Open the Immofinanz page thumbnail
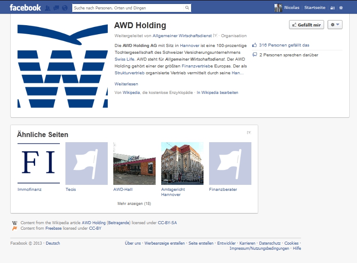 (x=39, y=164)
